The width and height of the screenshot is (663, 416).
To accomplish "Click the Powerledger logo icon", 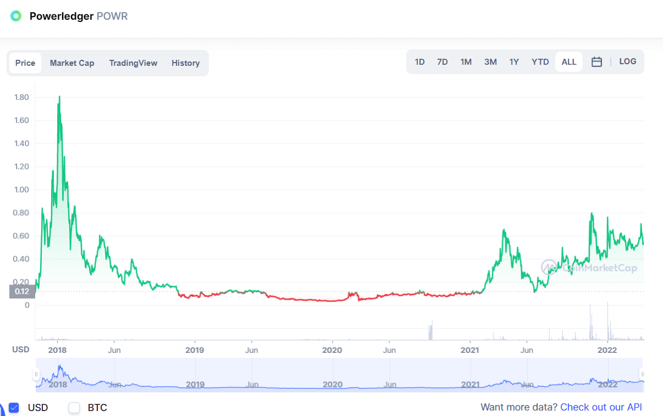I will (x=16, y=16).
